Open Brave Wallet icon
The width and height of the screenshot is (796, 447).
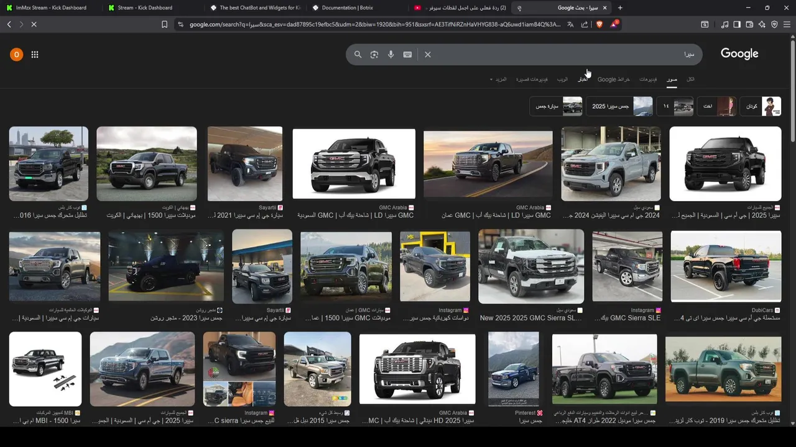point(749,24)
